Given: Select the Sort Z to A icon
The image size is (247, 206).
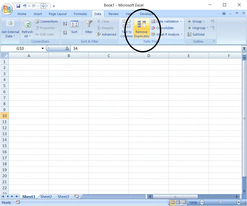Looking at the screenshot, I should [x=65, y=33].
